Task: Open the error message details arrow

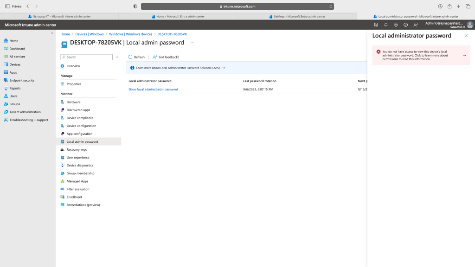Action: [464, 55]
